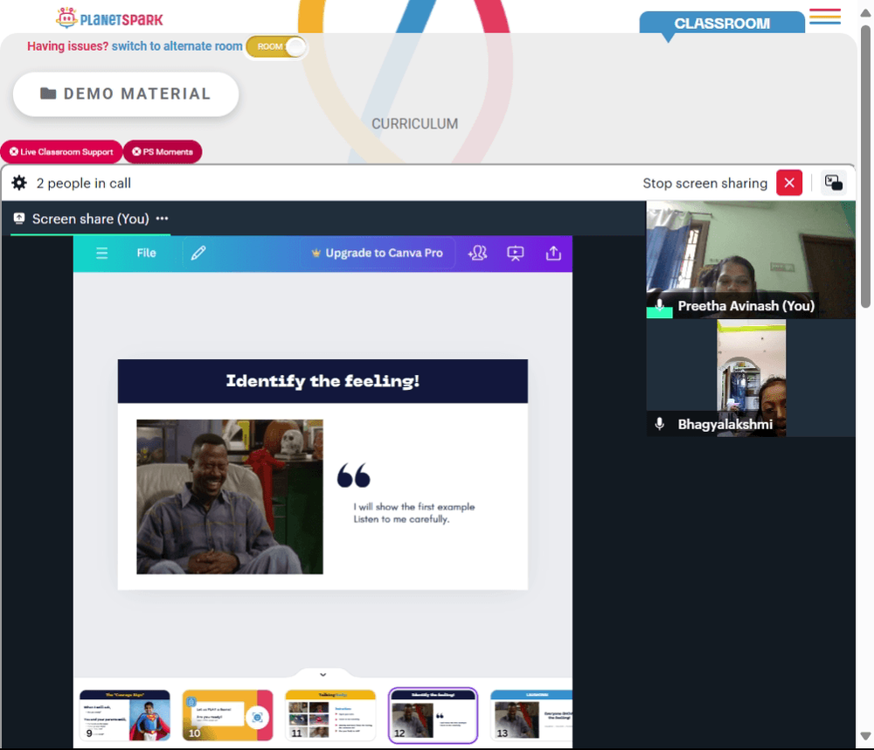
Task: Click the Canva share upload icon
Action: coord(553,253)
